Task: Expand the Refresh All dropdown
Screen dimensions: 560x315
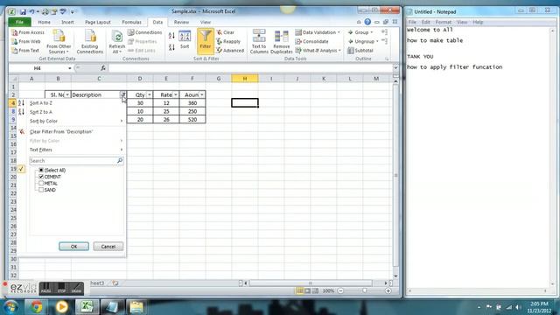Action: pos(116,49)
